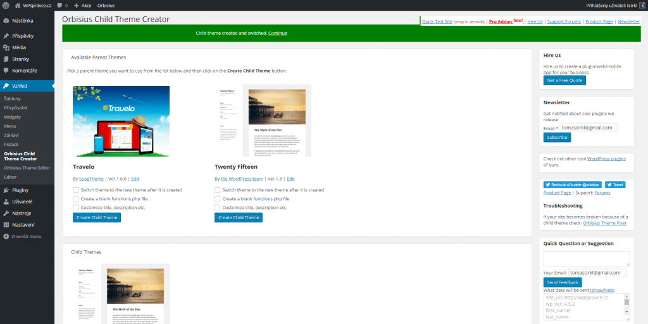Click the plus Akce new-content icon
Screen dimensions: 648x324
point(77,5)
